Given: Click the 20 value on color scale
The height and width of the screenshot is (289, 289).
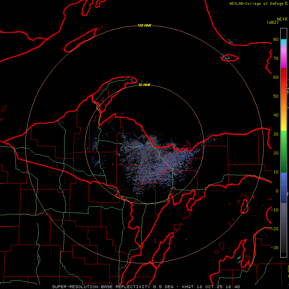Looking at the screenshot, I should (x=276, y=153).
